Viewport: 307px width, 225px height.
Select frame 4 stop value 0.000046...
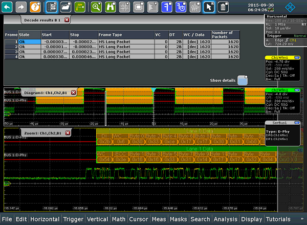83,57
